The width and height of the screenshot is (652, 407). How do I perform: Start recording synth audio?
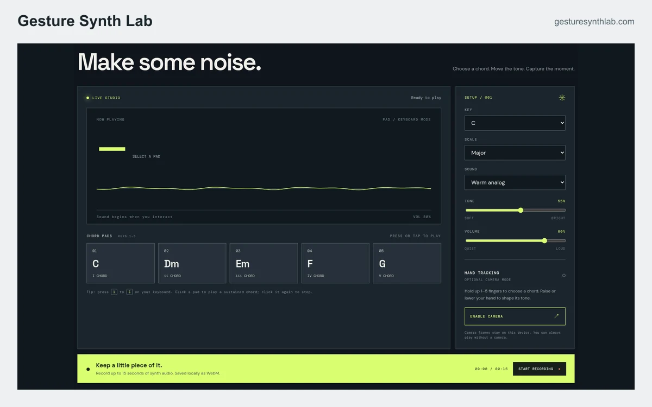(x=540, y=369)
